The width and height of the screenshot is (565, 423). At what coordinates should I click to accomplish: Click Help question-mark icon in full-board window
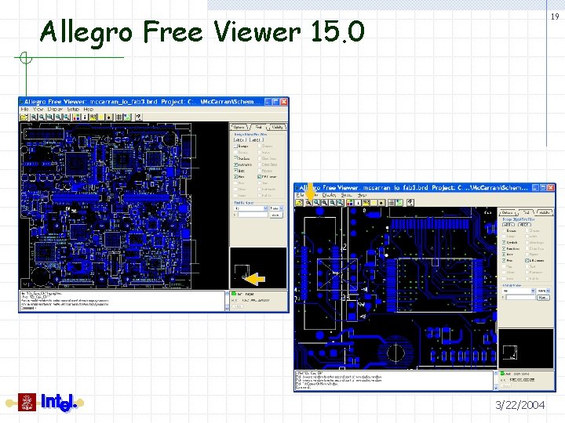point(139,117)
